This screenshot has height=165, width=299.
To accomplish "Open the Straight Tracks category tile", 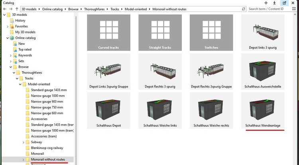I will coord(160,33).
